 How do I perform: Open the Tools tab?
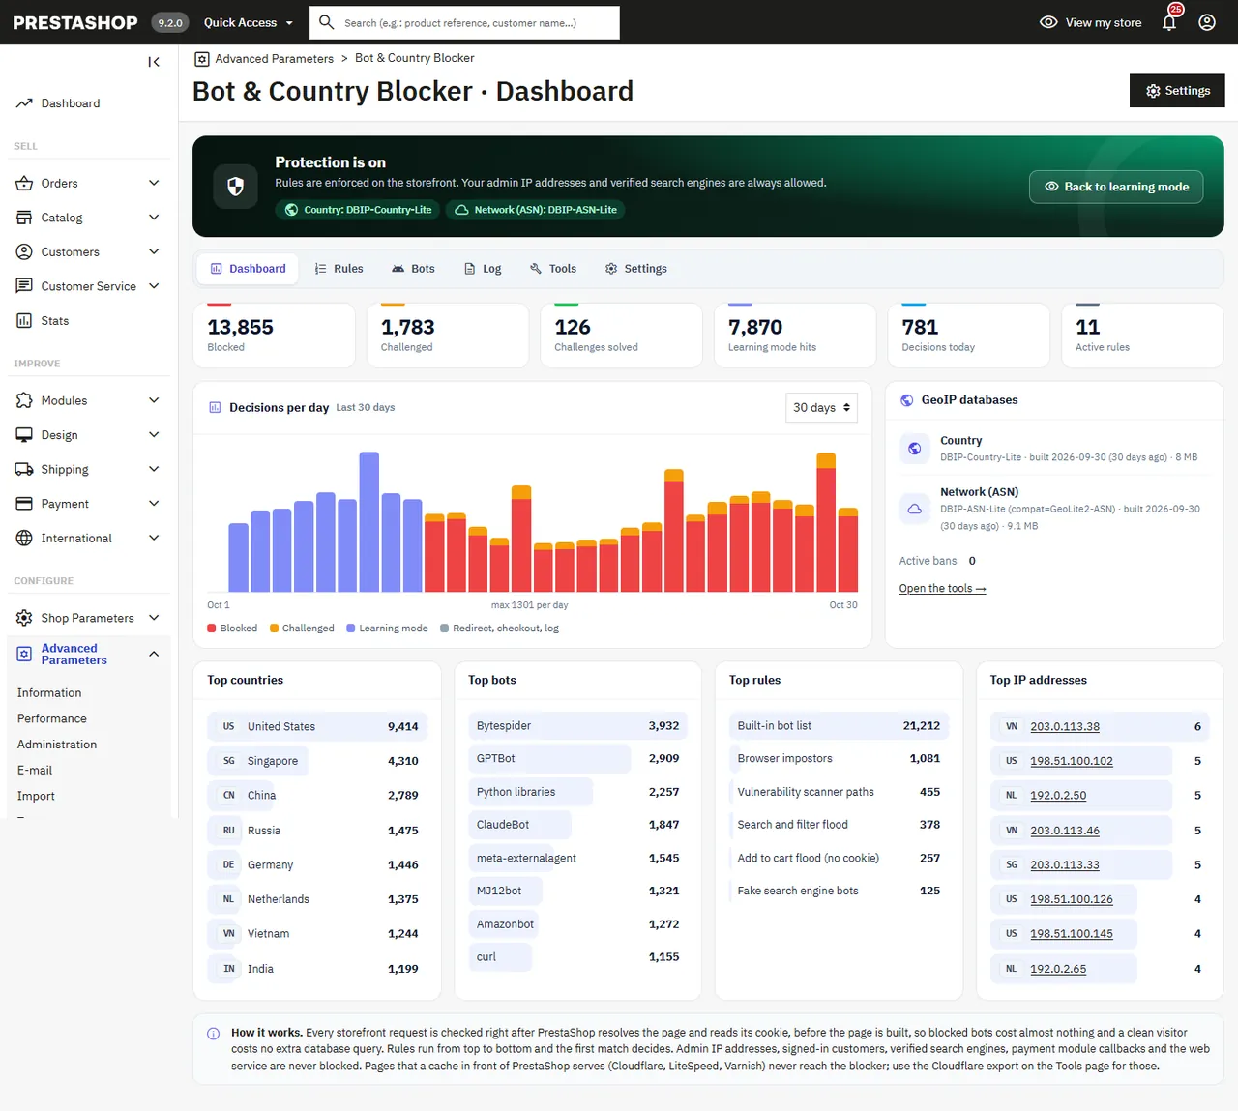click(x=553, y=269)
